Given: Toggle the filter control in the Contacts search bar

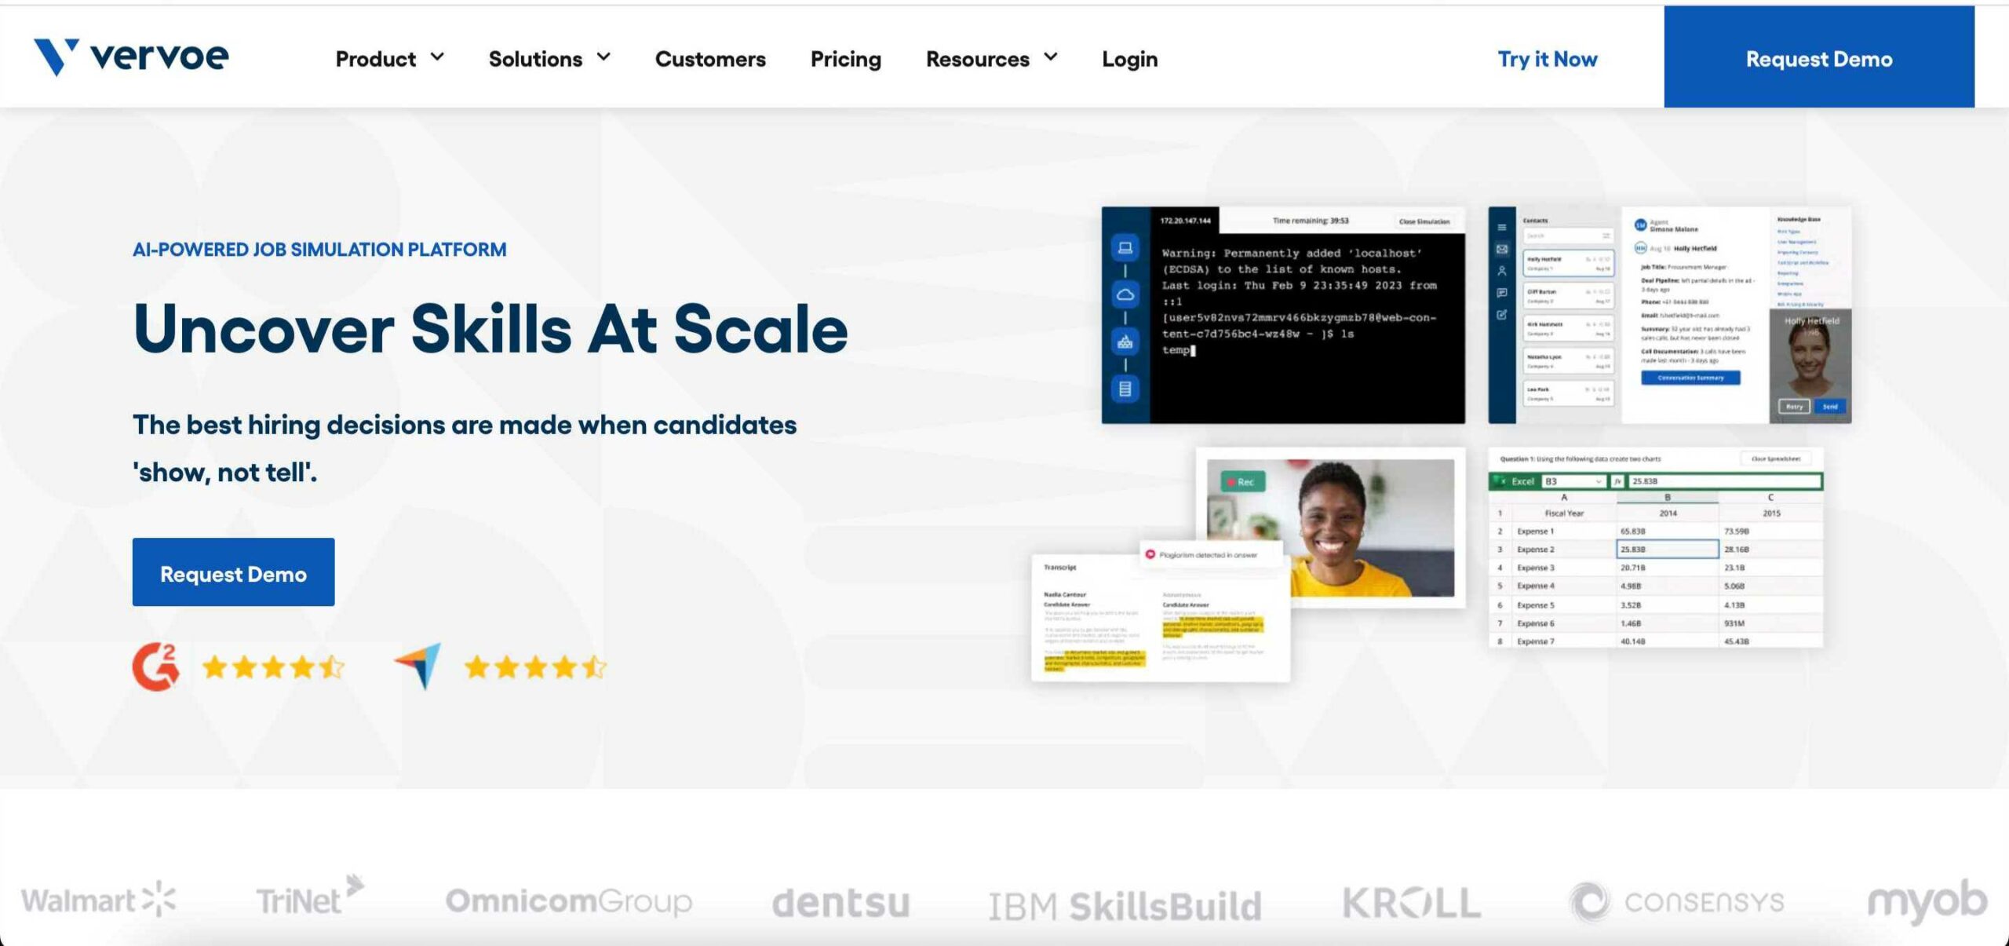Looking at the screenshot, I should pyautogui.click(x=1606, y=236).
